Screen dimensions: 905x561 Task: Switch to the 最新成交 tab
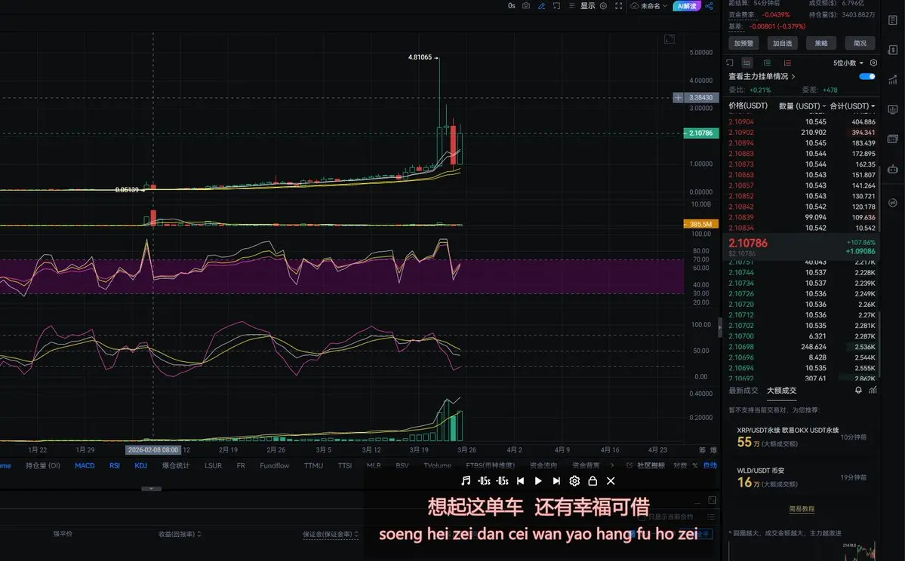click(743, 391)
